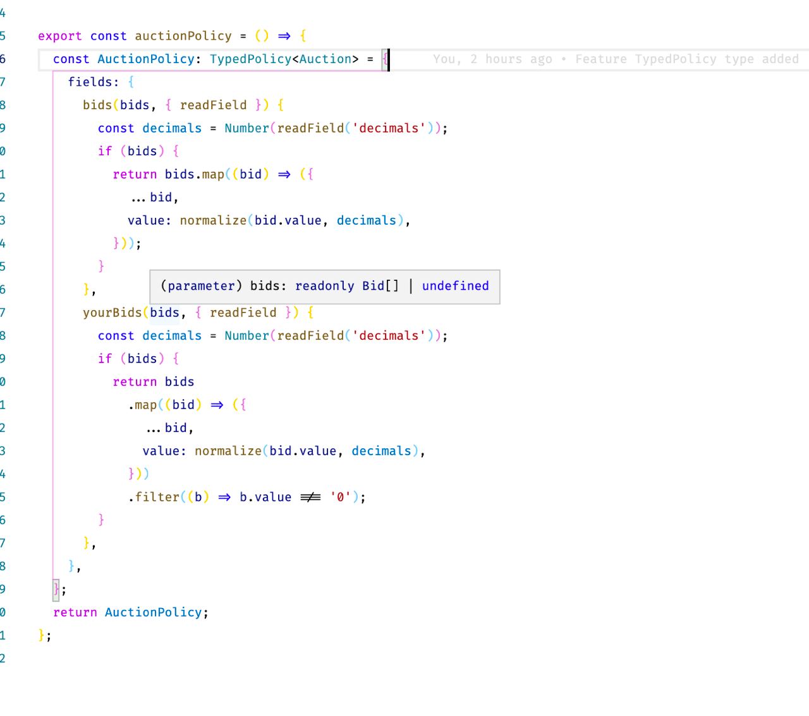Image resolution: width=809 pixels, height=716 pixels.
Task: Click 'bids.map' in the first return statement
Action: [x=195, y=174]
